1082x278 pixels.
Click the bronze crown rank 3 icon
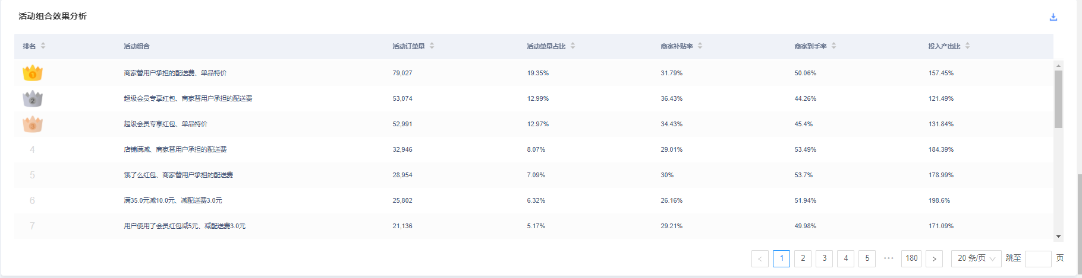coord(33,124)
